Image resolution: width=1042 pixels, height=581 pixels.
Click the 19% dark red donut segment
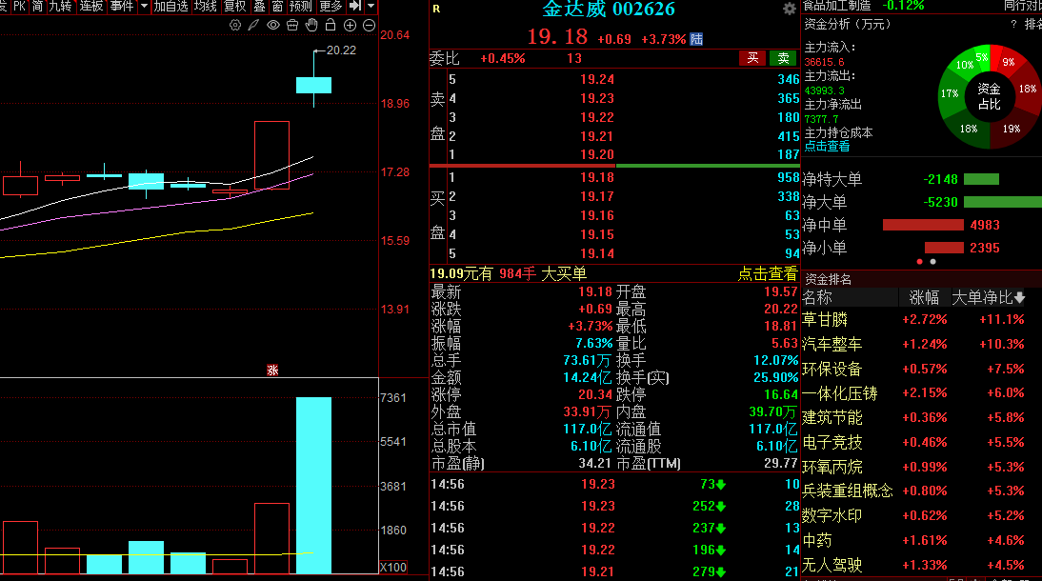pos(1011,129)
